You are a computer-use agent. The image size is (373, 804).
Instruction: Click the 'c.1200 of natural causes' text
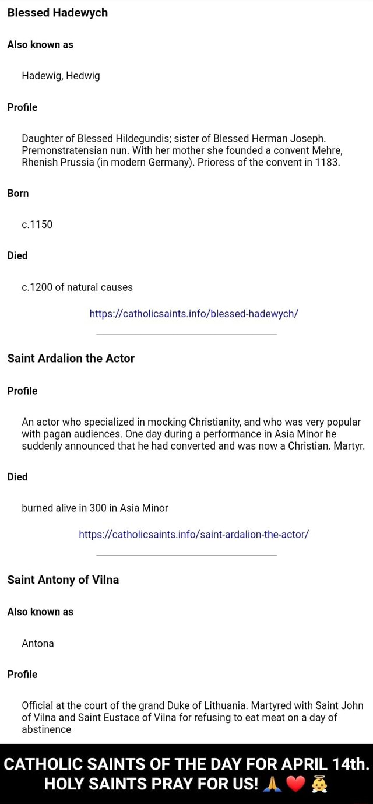tap(77, 287)
